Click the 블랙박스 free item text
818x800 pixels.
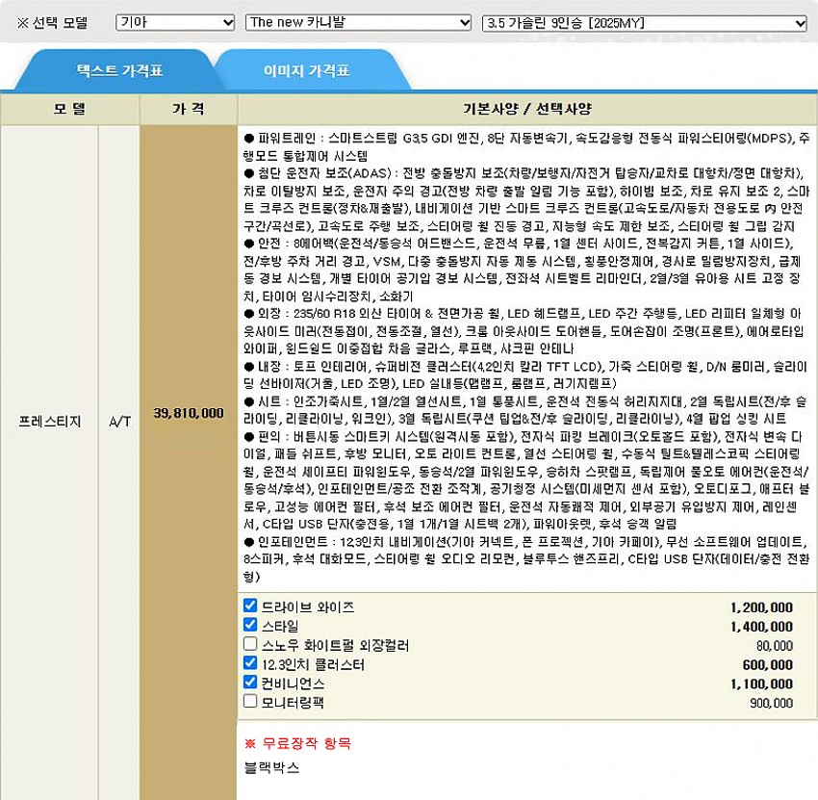point(272,768)
